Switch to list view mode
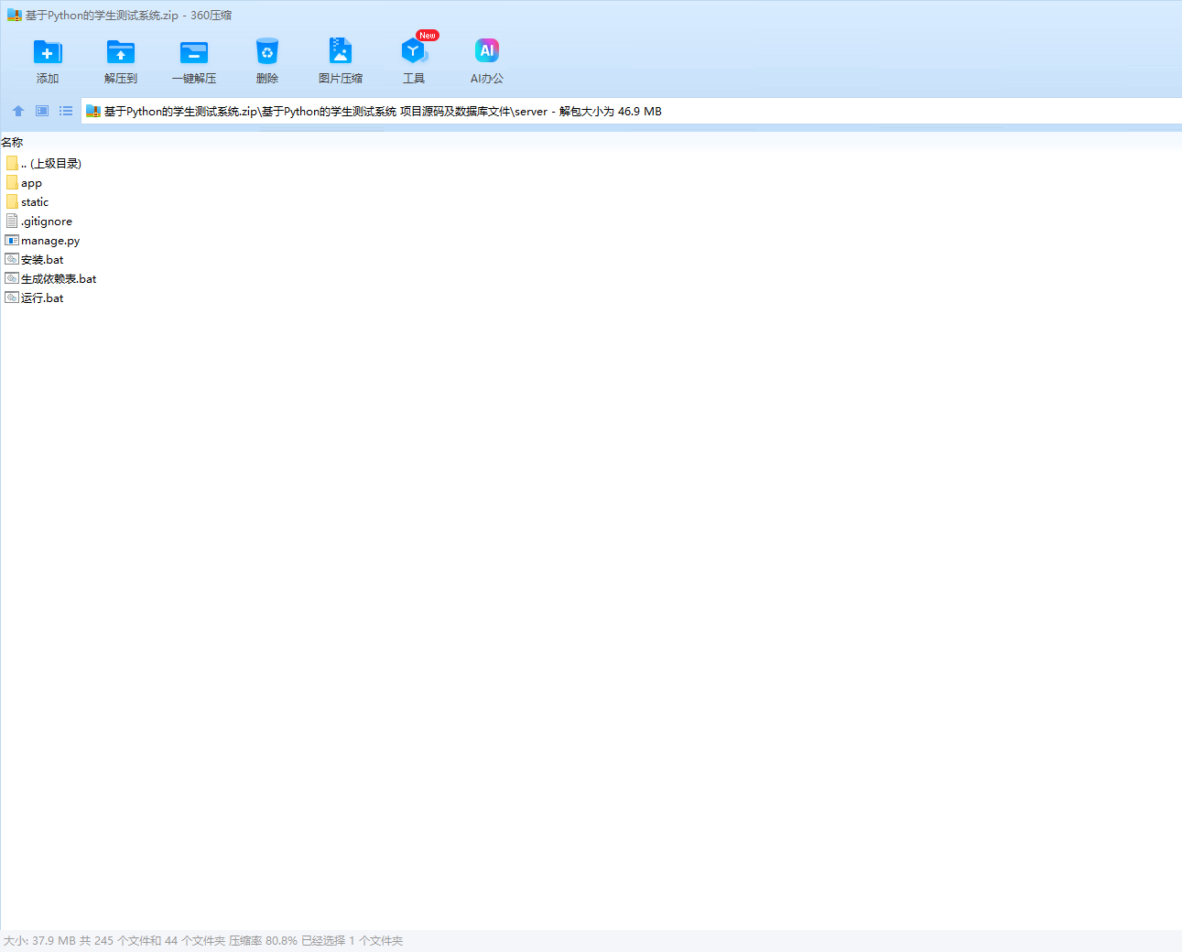Screen dimensions: 1182x952 click(x=66, y=111)
